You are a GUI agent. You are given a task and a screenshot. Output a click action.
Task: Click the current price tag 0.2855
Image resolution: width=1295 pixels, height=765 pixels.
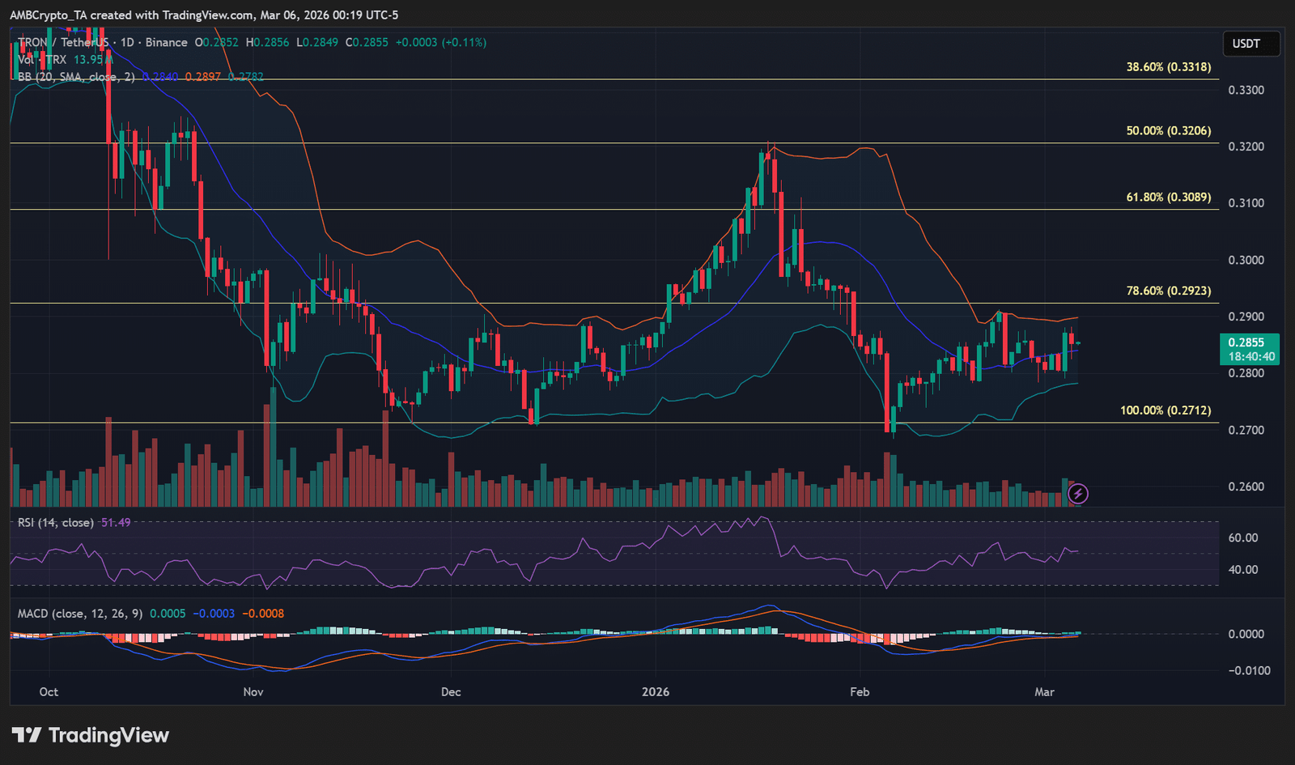tap(1250, 343)
